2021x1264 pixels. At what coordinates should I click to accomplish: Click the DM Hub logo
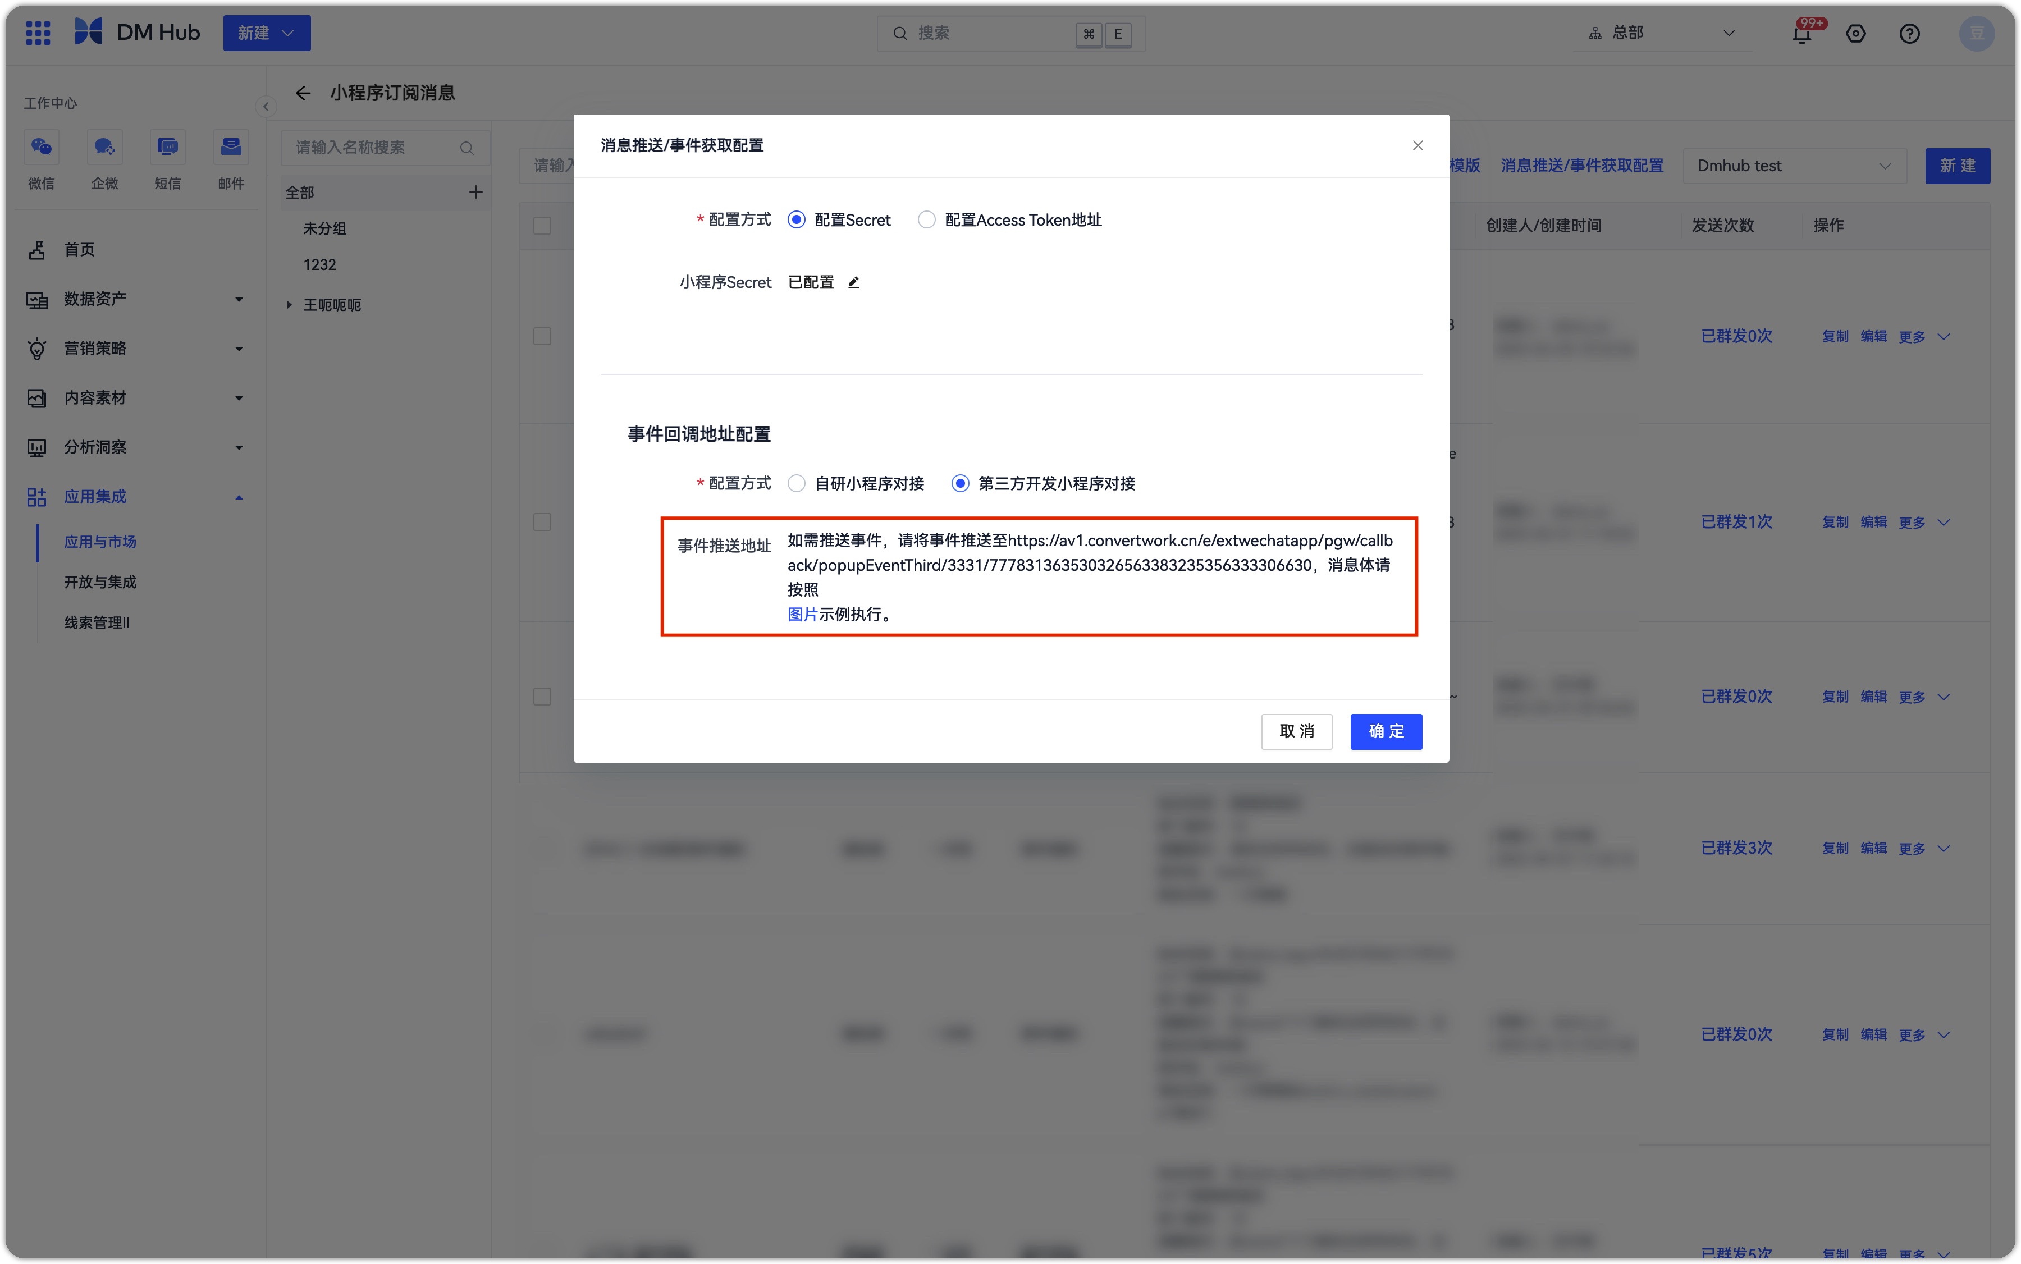(137, 33)
